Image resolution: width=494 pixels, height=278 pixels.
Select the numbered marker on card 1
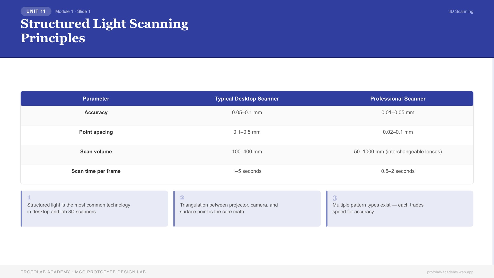tap(29, 197)
